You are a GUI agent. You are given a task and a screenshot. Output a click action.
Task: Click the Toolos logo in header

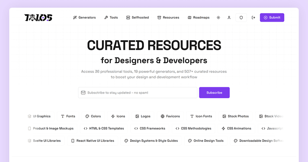click(x=38, y=17)
